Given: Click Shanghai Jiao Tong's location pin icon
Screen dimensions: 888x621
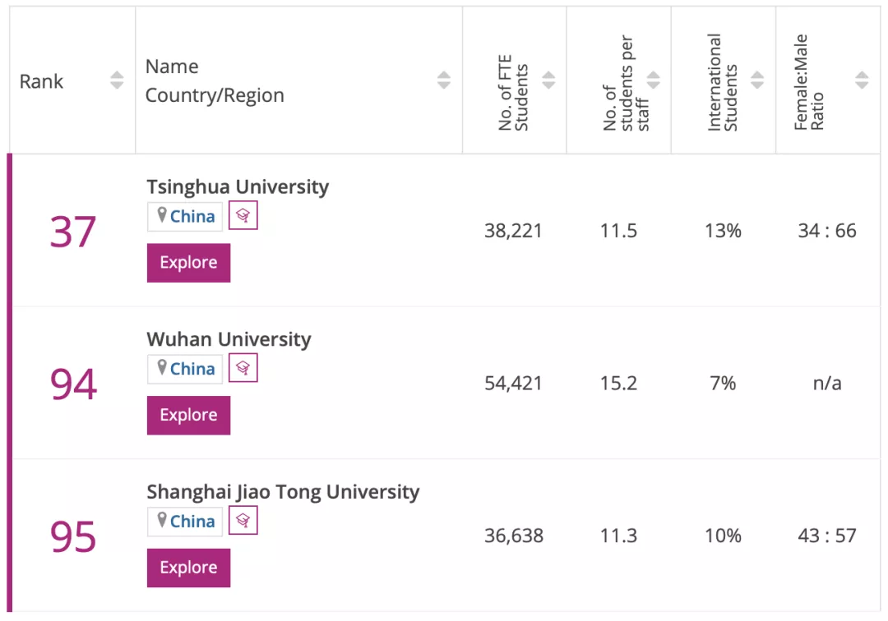Looking at the screenshot, I should [x=161, y=521].
